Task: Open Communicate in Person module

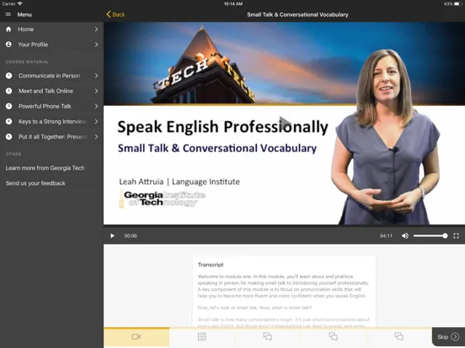Action: tap(51, 76)
